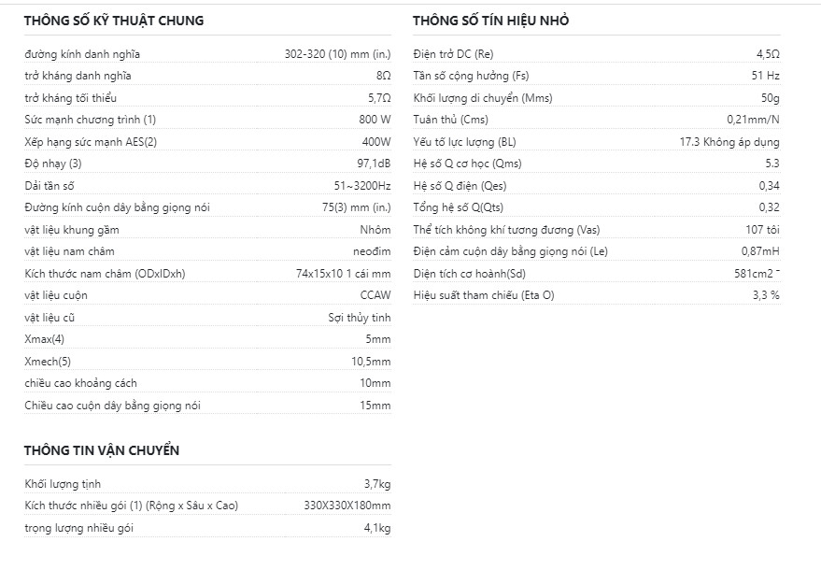This screenshot has height=570, width=821.
Task: Click the 3,7kg net weight value
Action: (377, 484)
